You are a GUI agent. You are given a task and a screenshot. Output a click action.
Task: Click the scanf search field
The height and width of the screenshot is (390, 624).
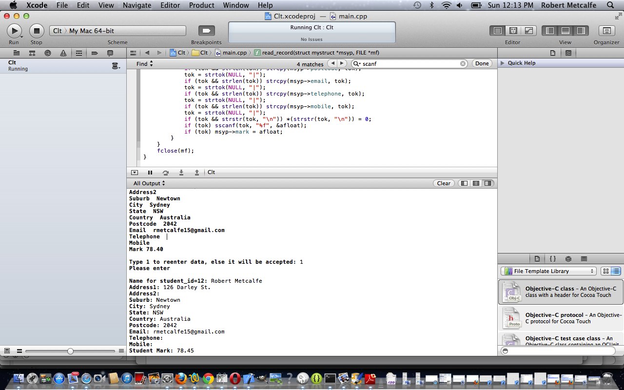click(409, 64)
